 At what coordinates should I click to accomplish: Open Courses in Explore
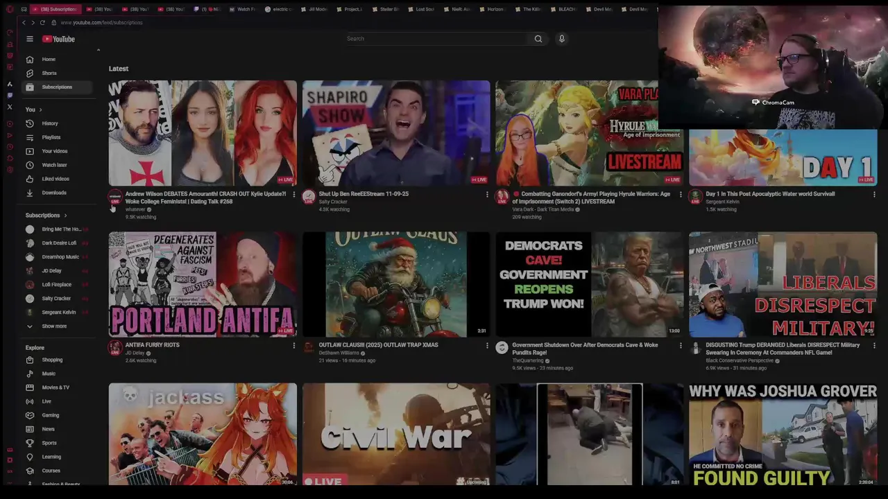click(58, 471)
